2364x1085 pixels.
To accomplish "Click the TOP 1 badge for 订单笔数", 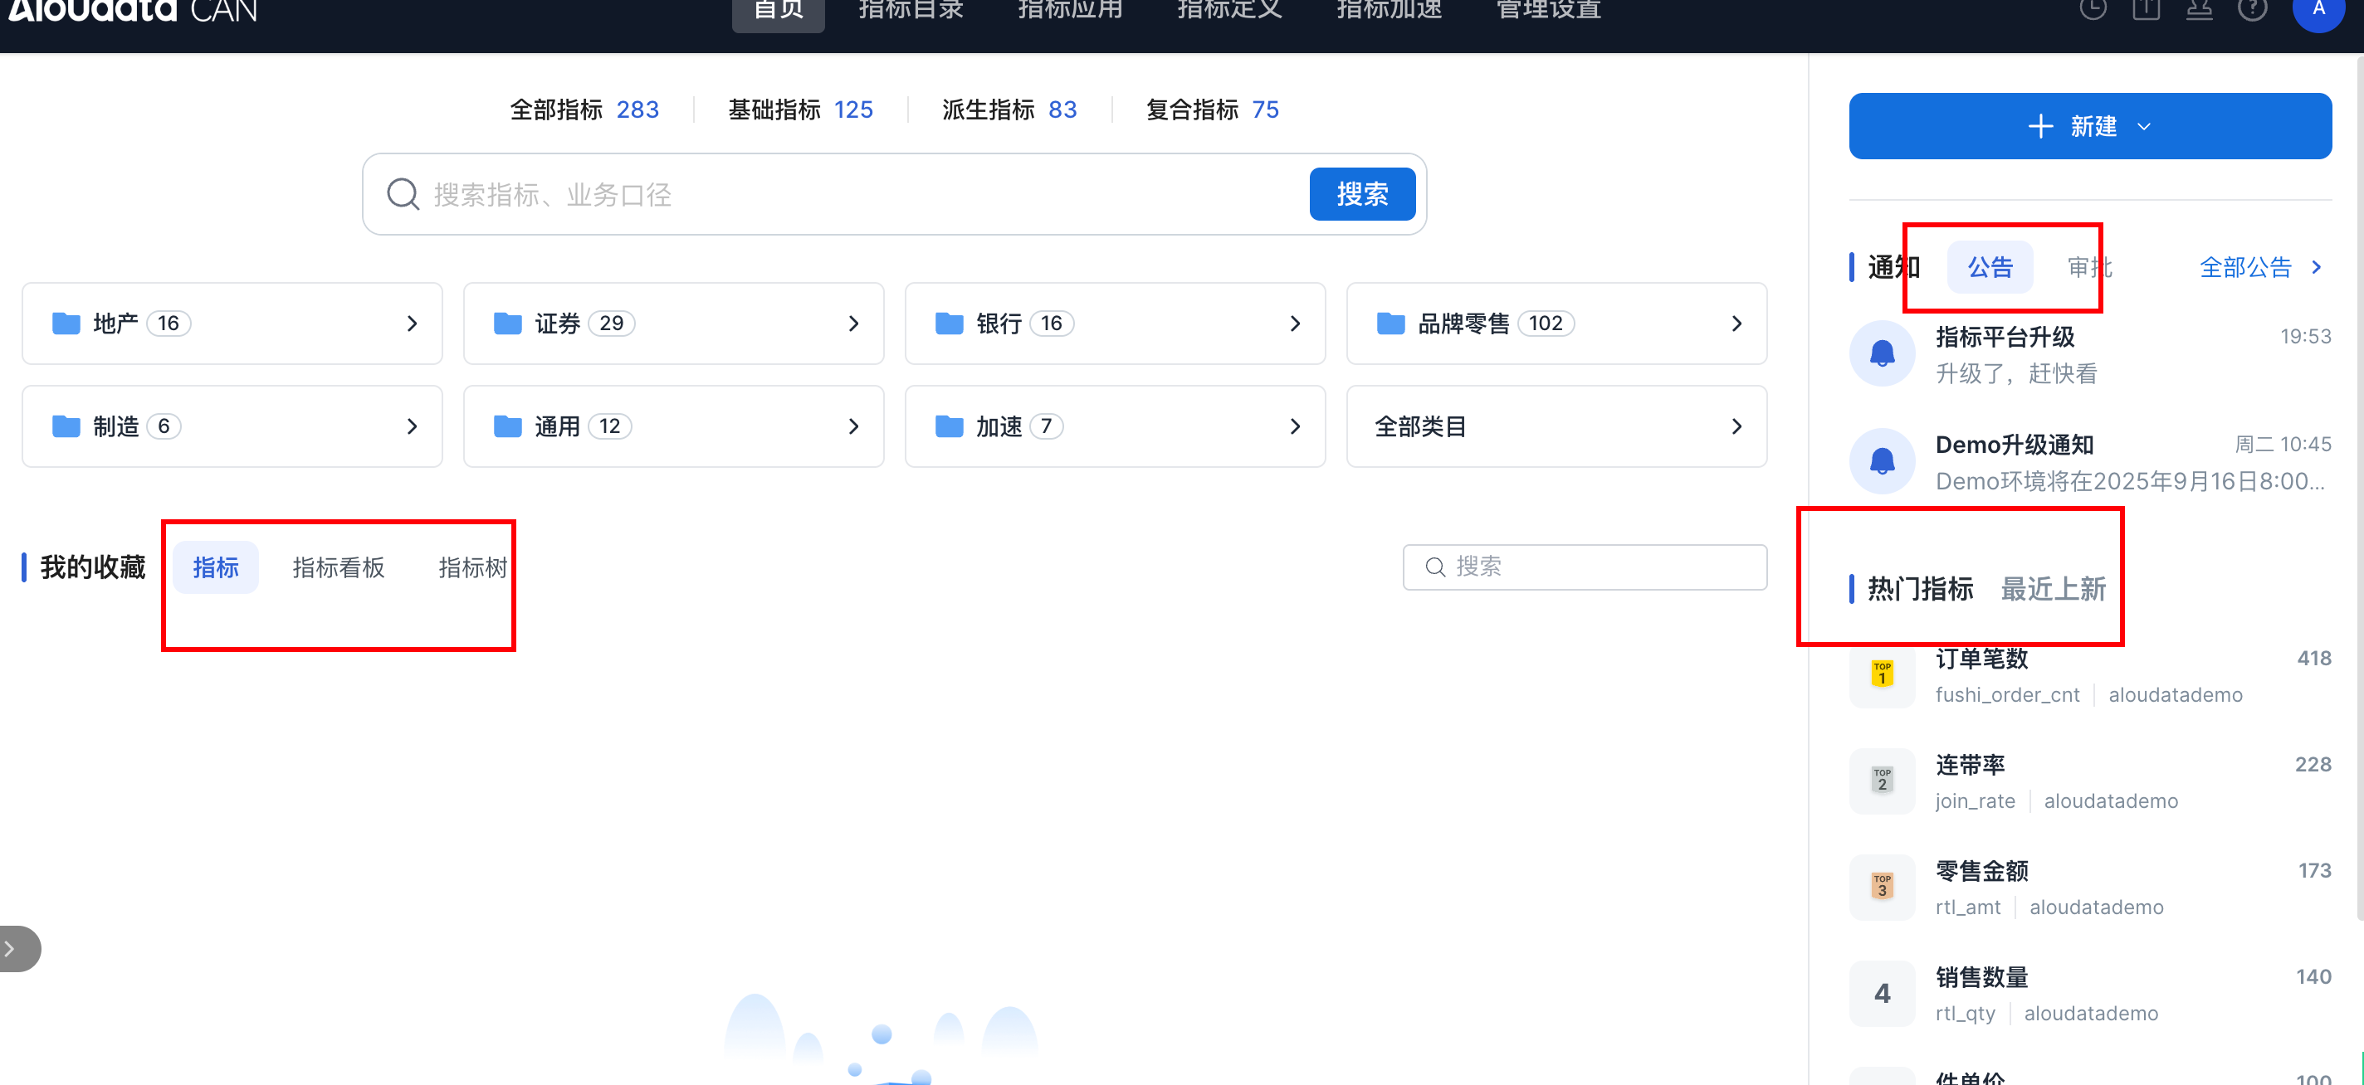I will point(1881,674).
